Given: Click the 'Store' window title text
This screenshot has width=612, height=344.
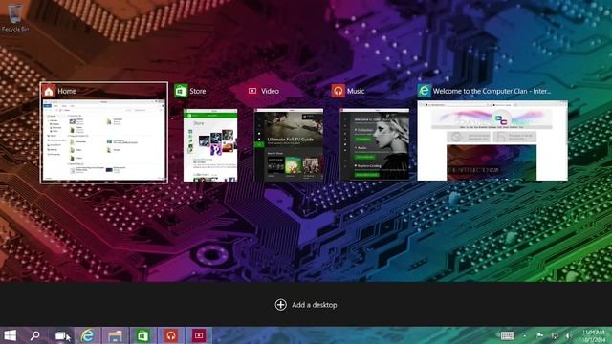Looking at the screenshot, I should coord(198,91).
